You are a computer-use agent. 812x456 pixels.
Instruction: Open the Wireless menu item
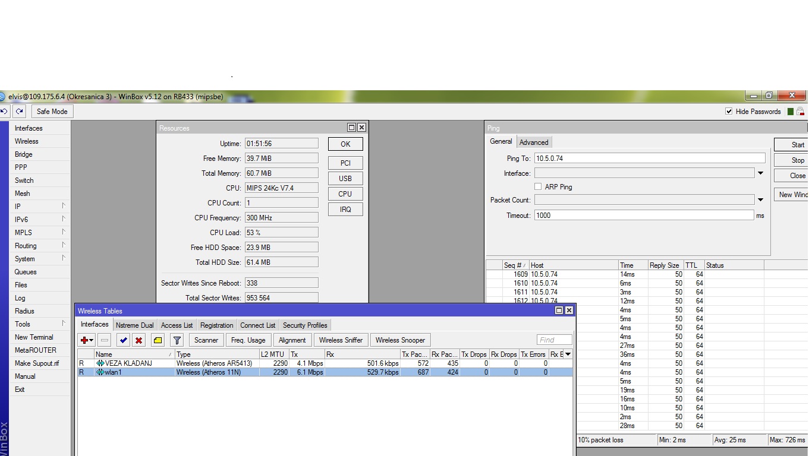[27, 141]
